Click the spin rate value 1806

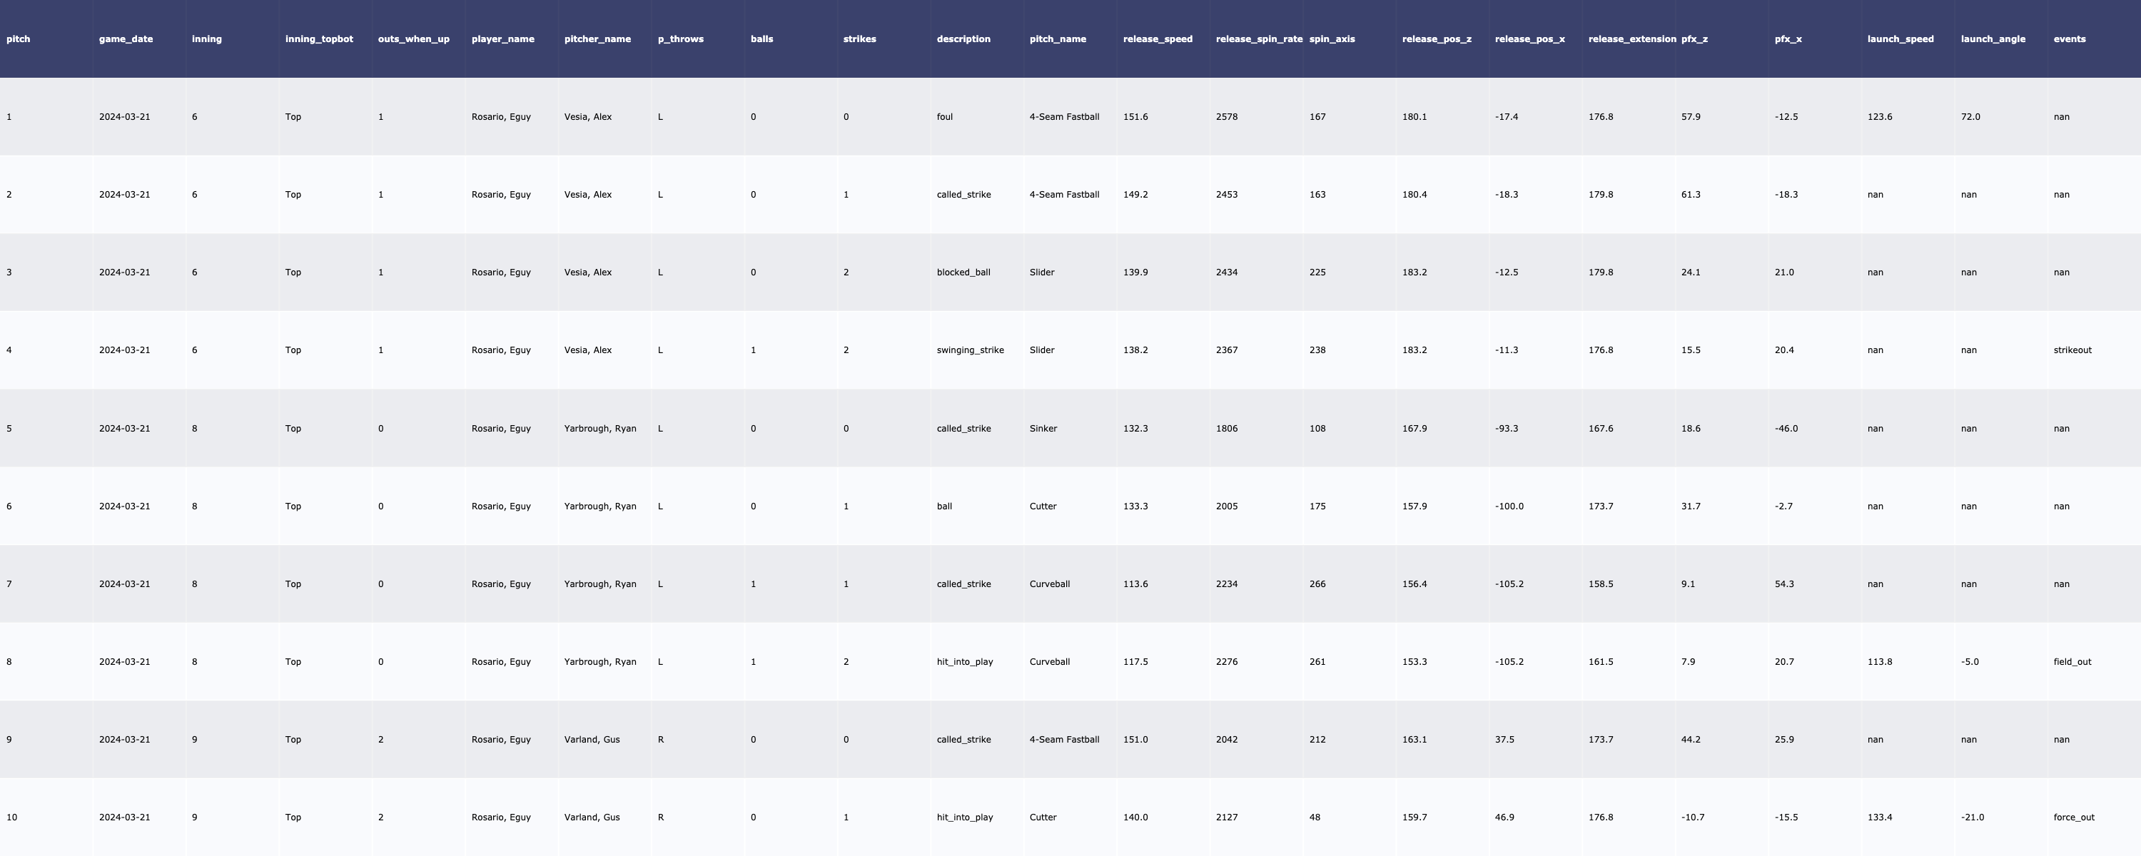1226,429
